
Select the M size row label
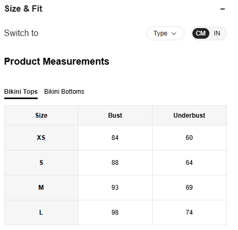point(41,188)
